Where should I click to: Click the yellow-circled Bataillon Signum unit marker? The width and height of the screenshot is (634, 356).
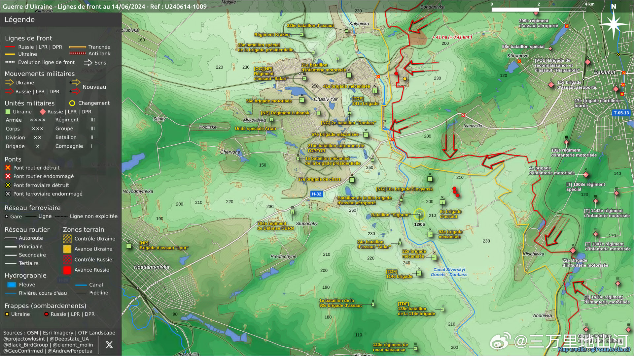[419, 214]
